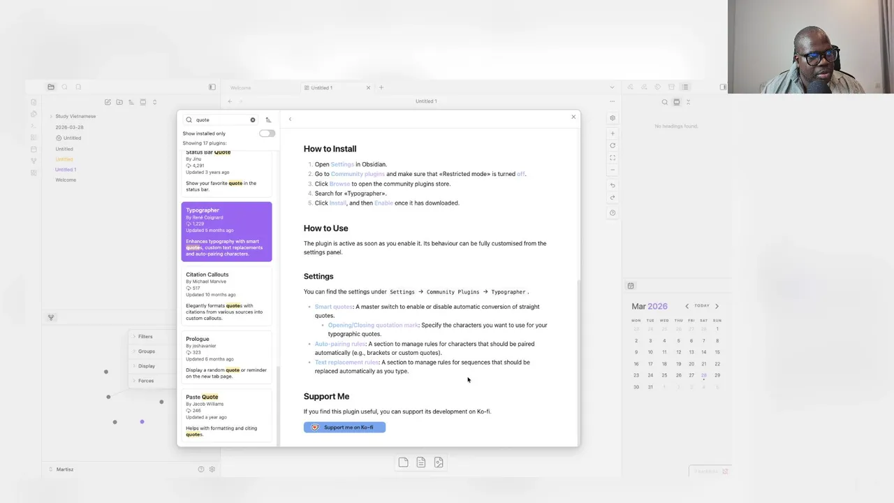
Task: Open the bookmarks sidebar tab
Action: coord(78,87)
